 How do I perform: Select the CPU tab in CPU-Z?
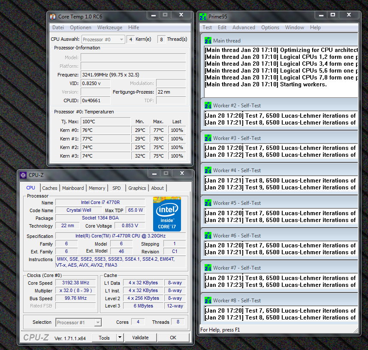point(30,188)
